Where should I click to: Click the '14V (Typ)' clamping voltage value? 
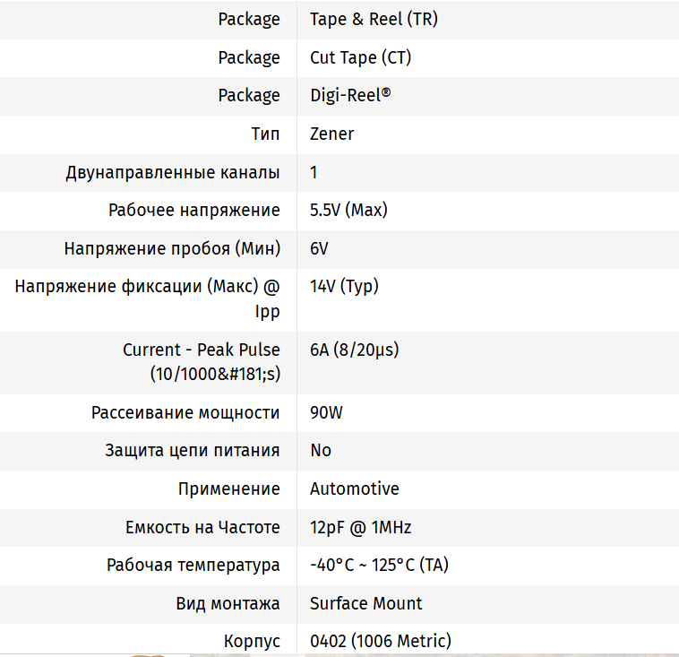click(344, 287)
